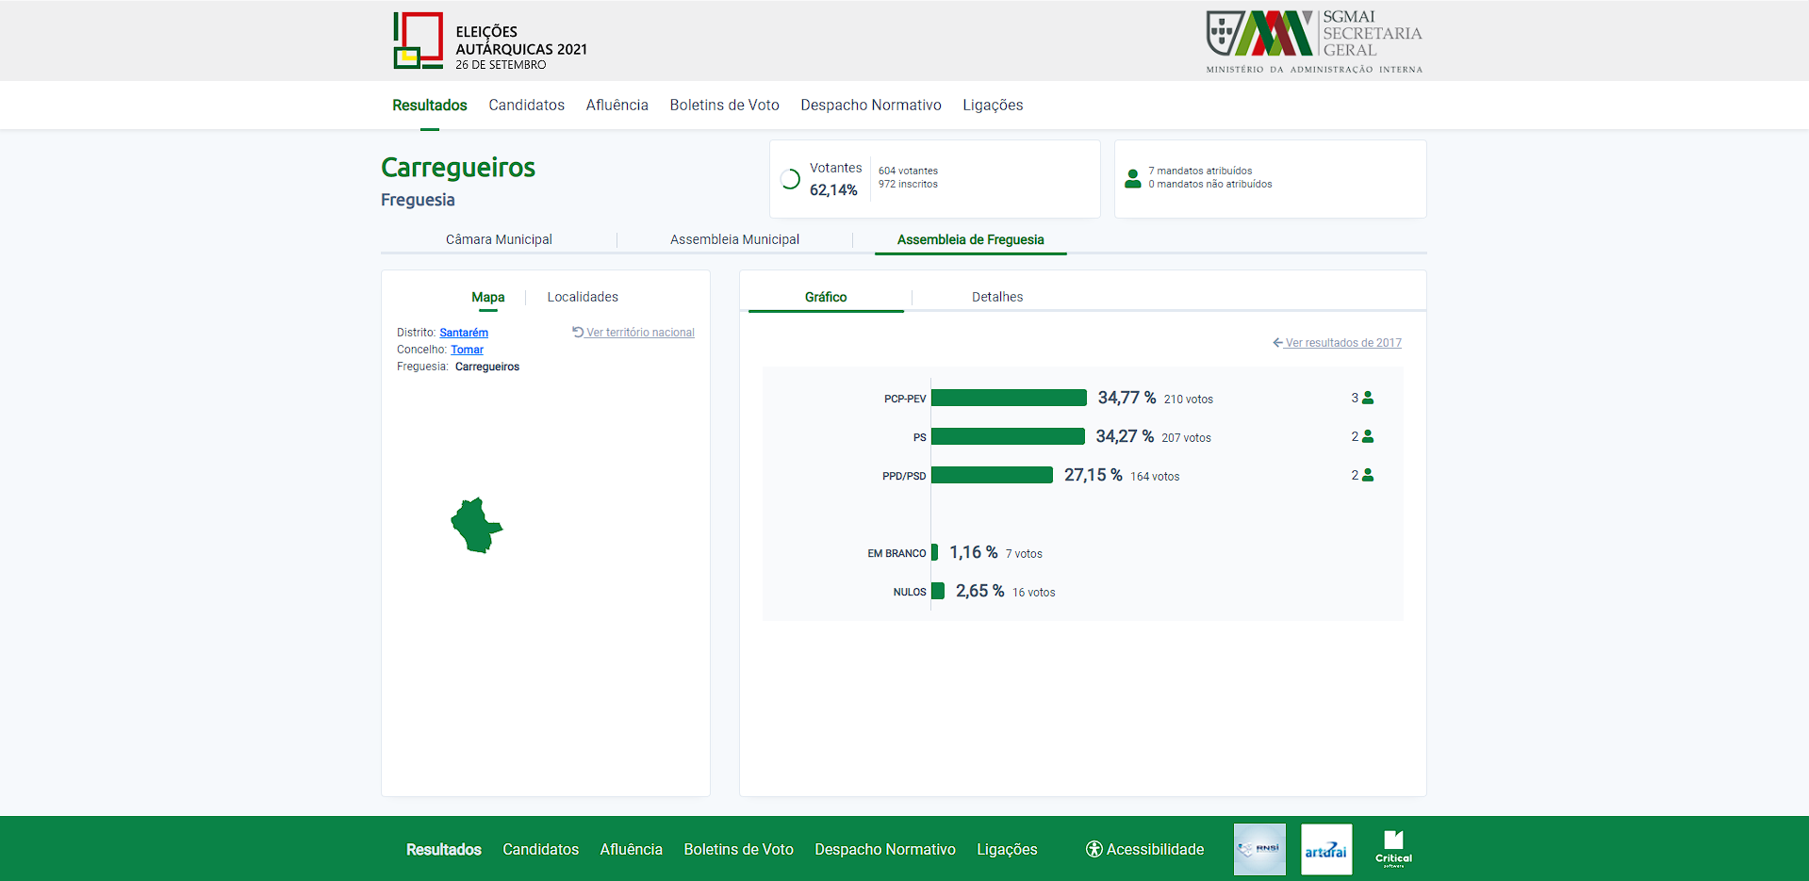Image resolution: width=1809 pixels, height=881 pixels.
Task: Click the RNSI logo in footer
Action: (x=1258, y=849)
